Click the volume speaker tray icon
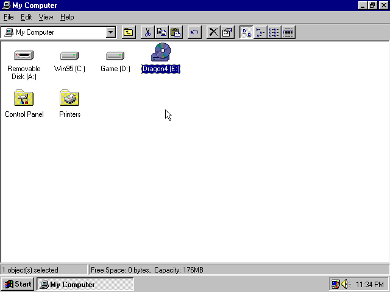Image resolution: width=390 pixels, height=292 pixels. [346, 284]
